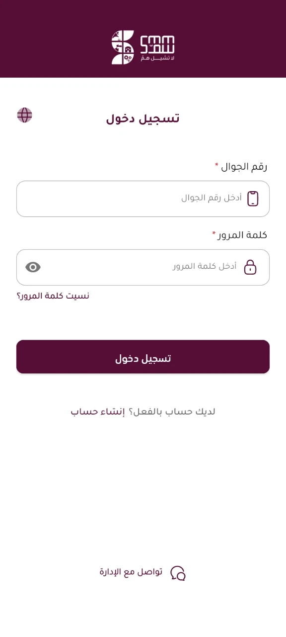Viewport: 286px width, 637px height.
Task: Click the تسجيل دخول page heading
Action: [x=143, y=118]
